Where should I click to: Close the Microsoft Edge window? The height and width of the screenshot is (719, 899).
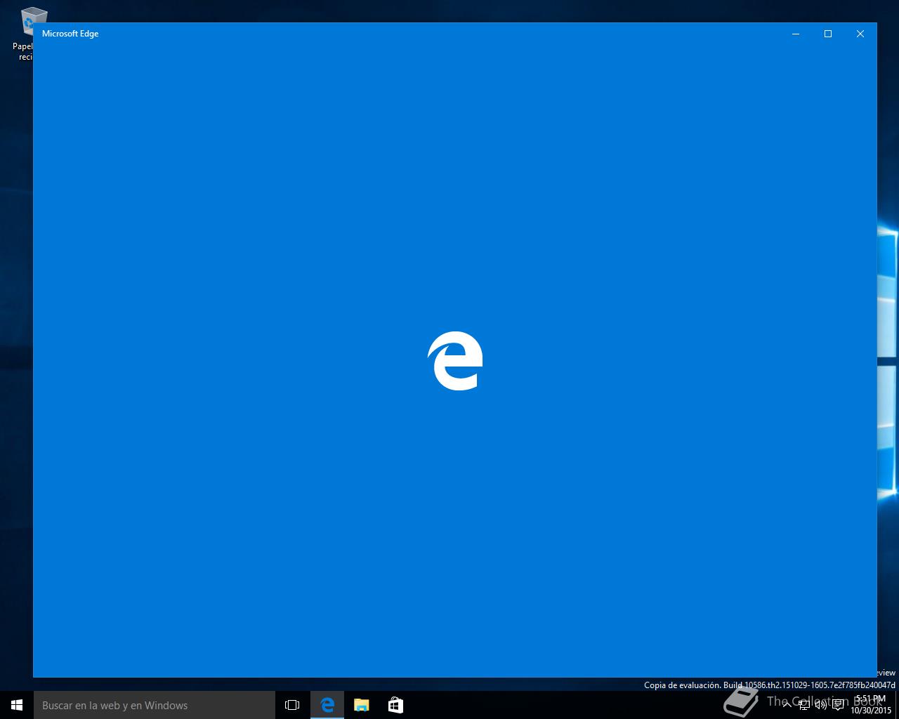pos(860,34)
